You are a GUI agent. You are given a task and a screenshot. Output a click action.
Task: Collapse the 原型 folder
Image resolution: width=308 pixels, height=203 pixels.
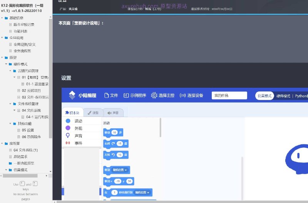pos(2,58)
